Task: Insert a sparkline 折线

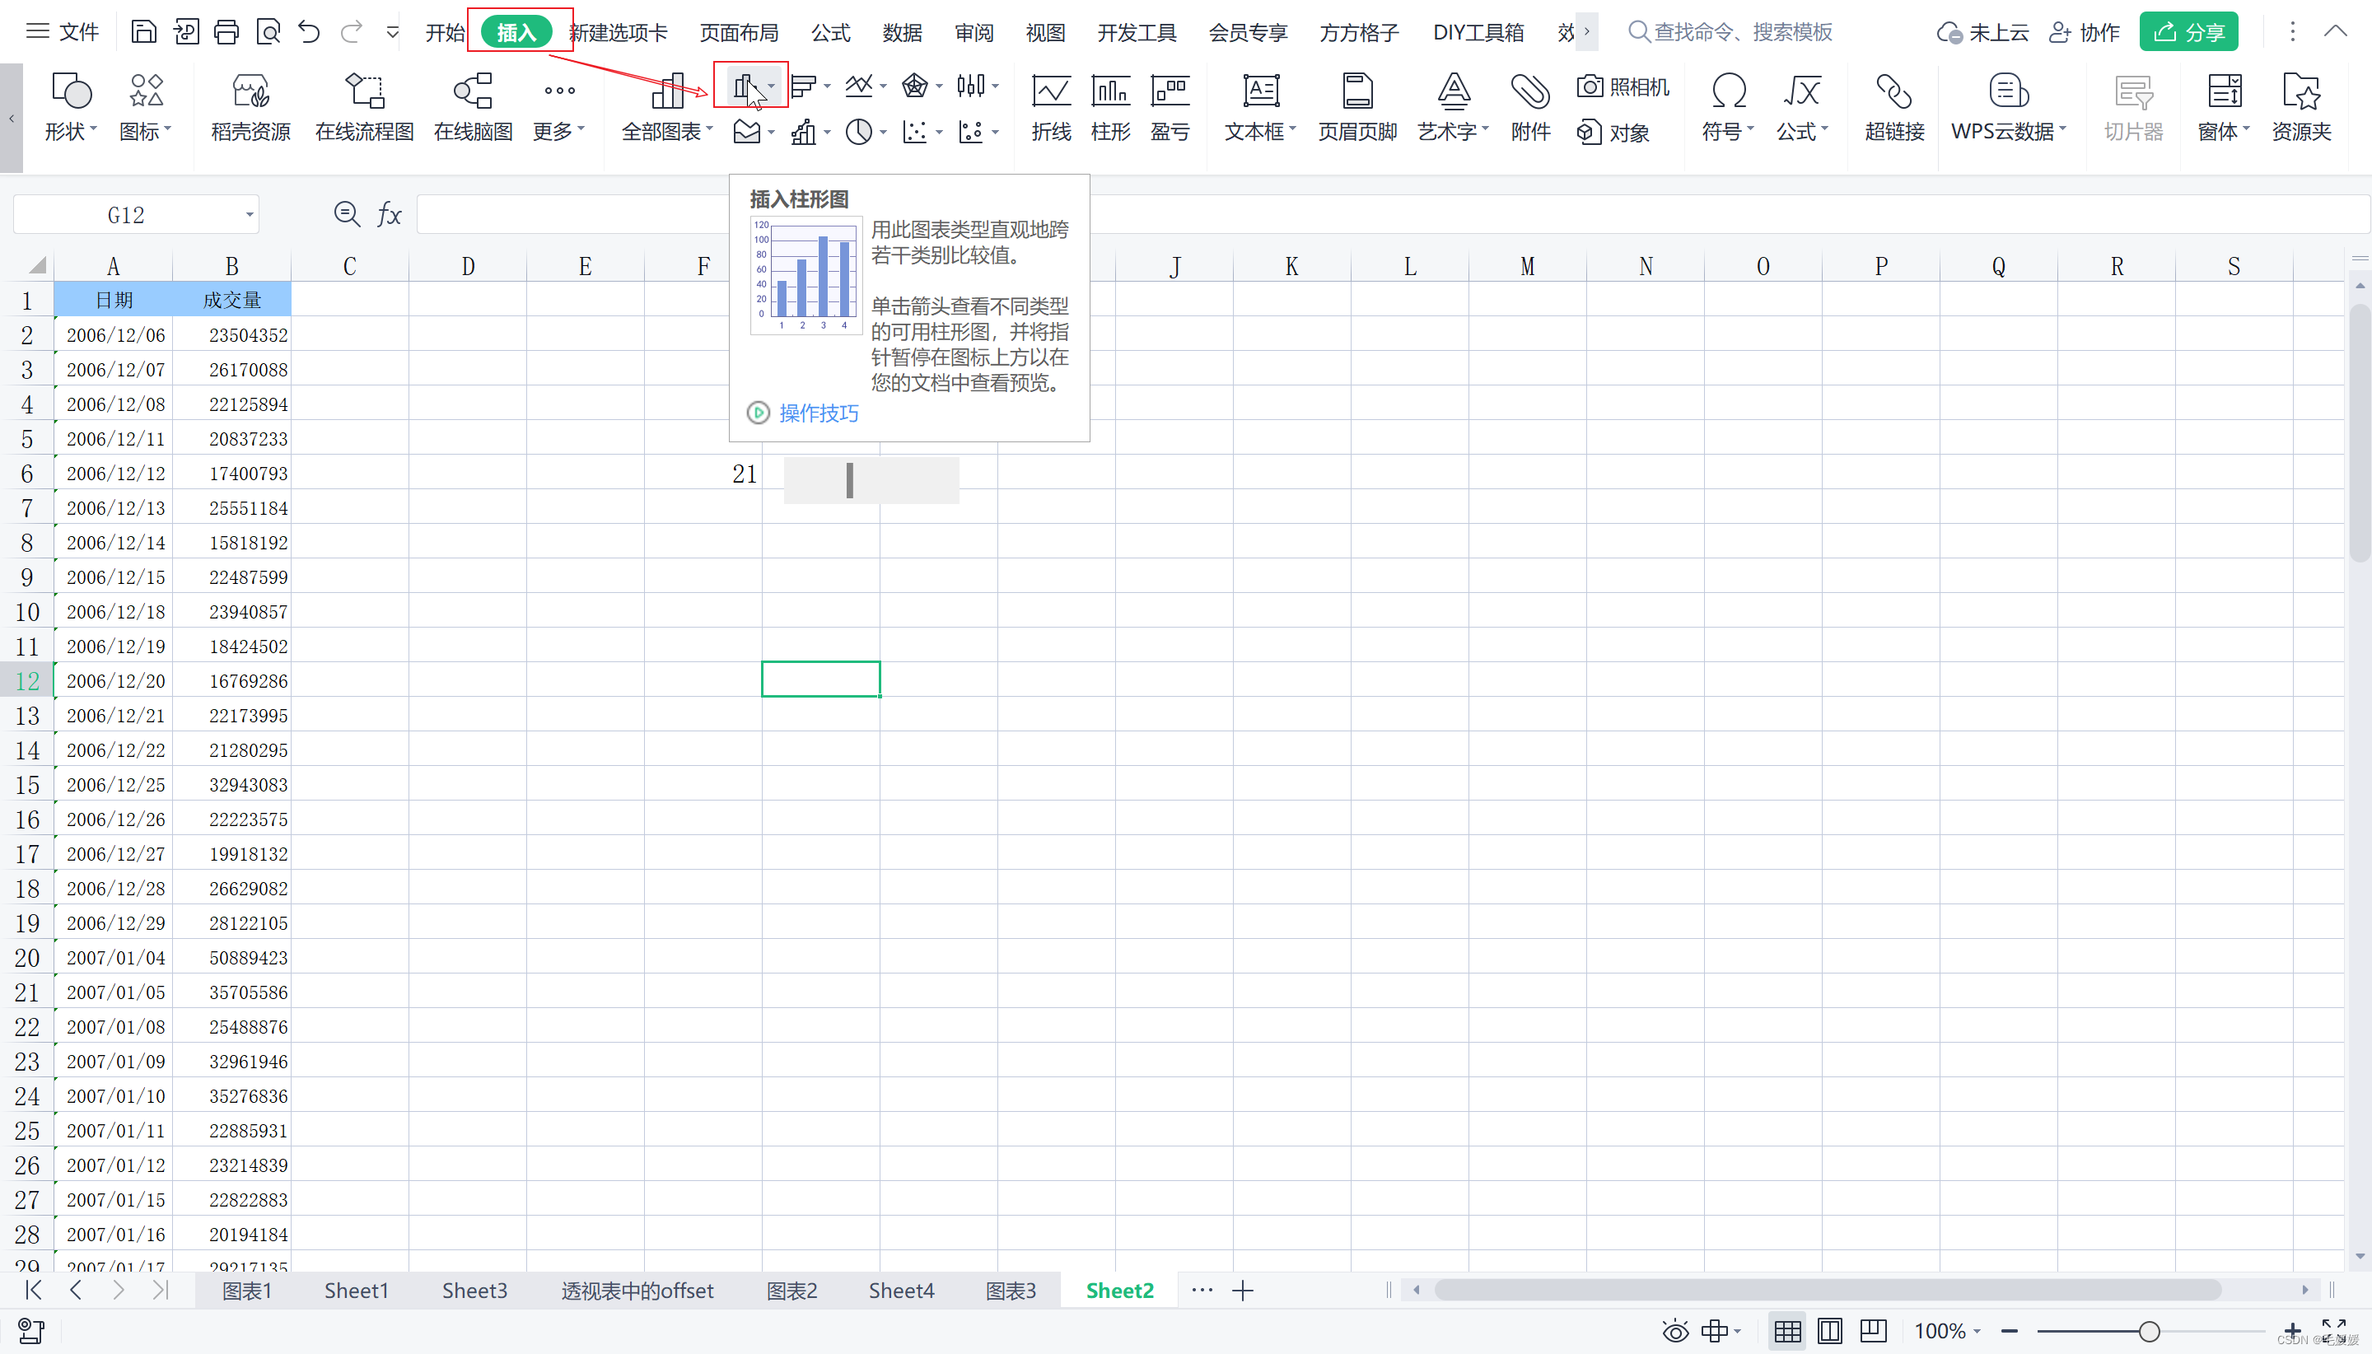Action: click(1051, 107)
